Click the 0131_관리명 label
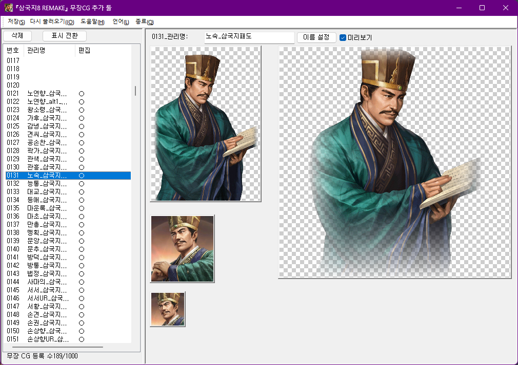 [170, 36]
